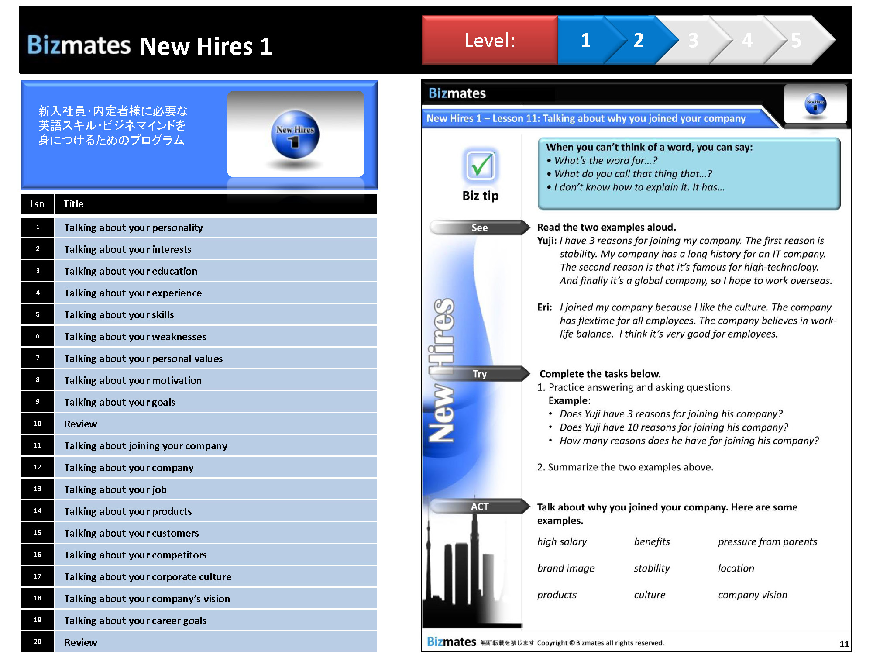The image size is (873, 655).
Task: Open lesson 17 Talking about your corporate culture
Action: (148, 577)
